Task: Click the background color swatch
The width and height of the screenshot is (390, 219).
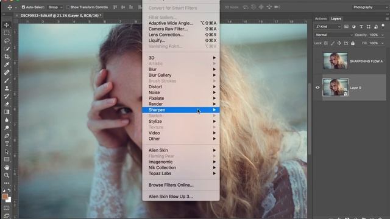Action: [9, 200]
